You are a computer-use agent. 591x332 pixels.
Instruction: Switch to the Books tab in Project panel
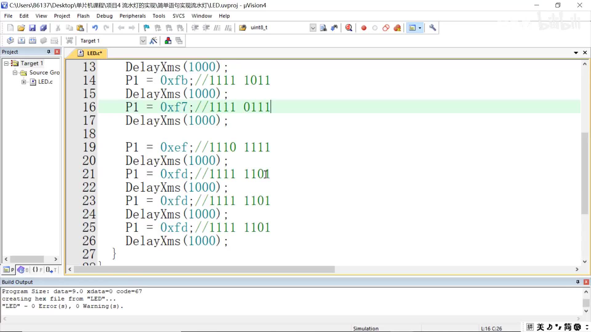pyautogui.click(x=23, y=270)
